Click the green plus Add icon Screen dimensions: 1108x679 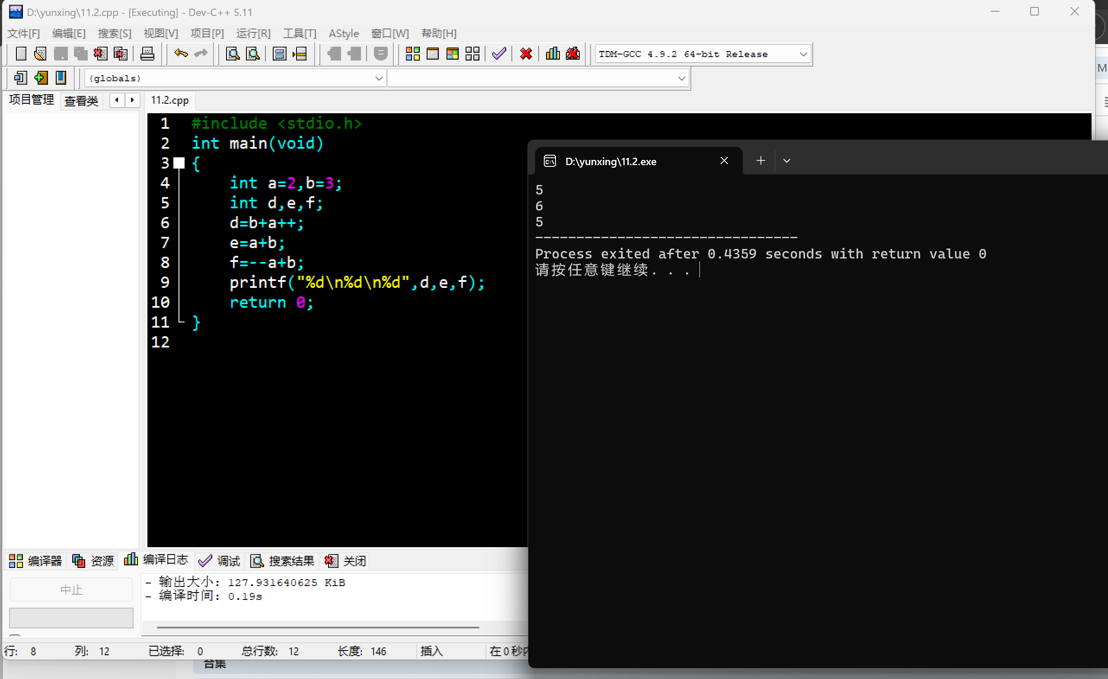[41, 78]
